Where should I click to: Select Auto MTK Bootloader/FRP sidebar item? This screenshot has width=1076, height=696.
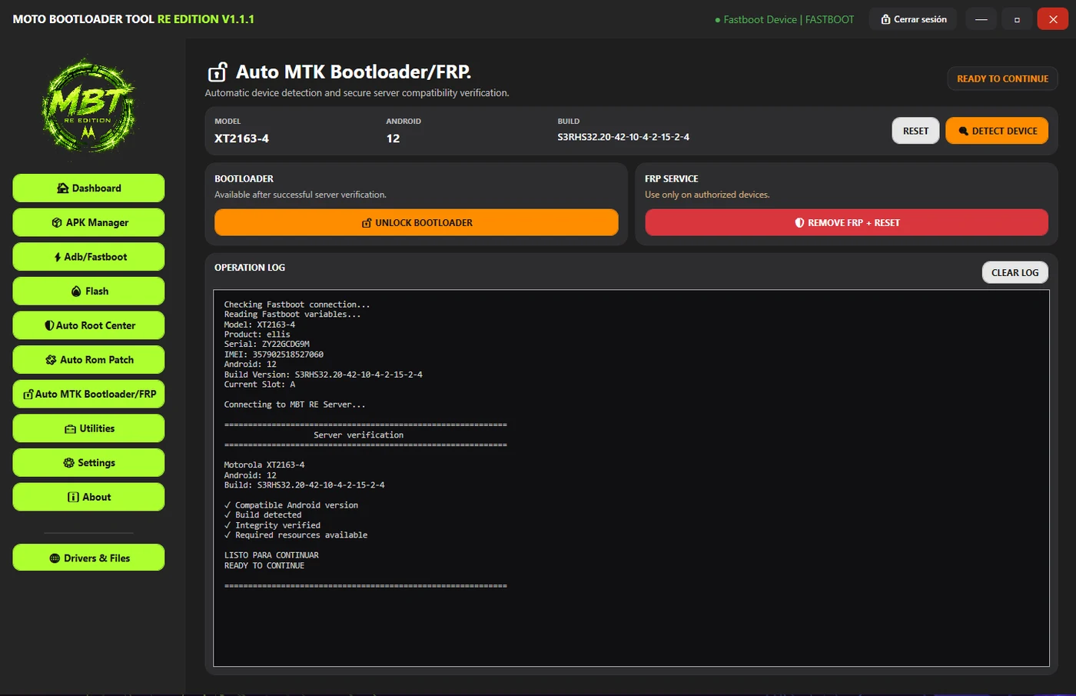coord(88,394)
